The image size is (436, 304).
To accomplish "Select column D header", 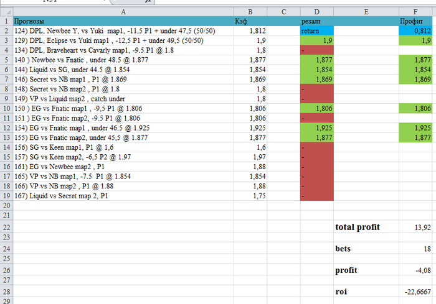I will coord(316,12).
